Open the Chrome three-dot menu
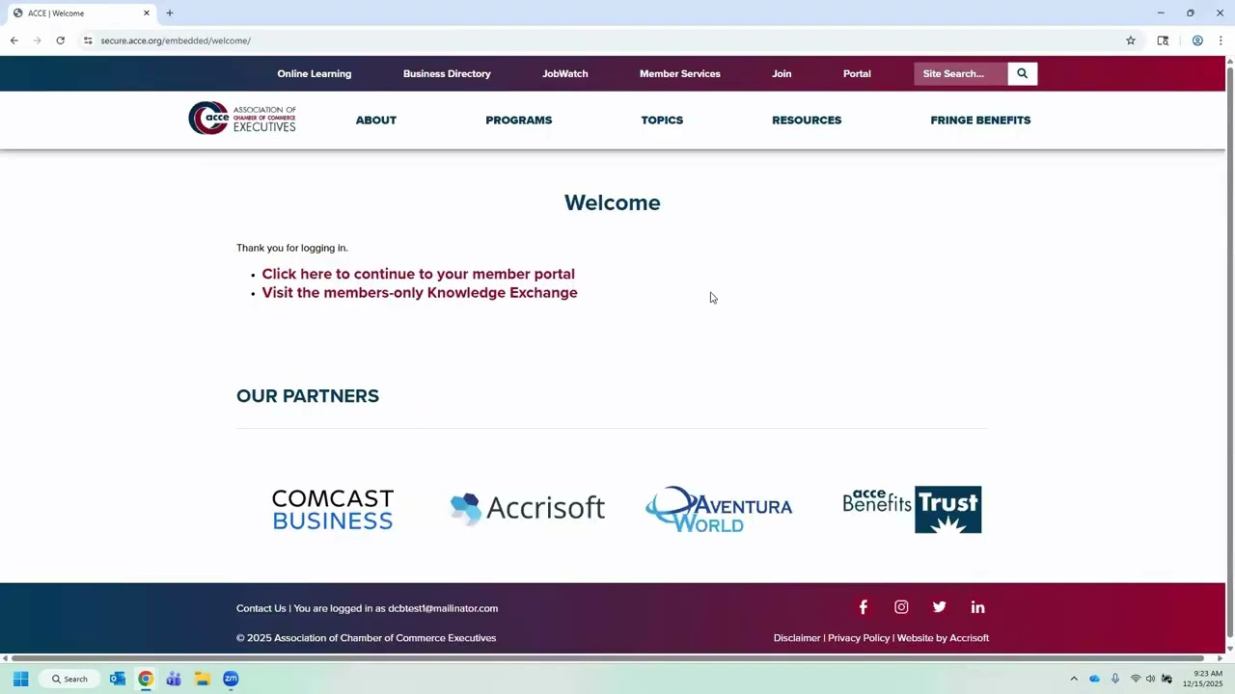Screen dimensions: 1235x694 (x=1221, y=40)
